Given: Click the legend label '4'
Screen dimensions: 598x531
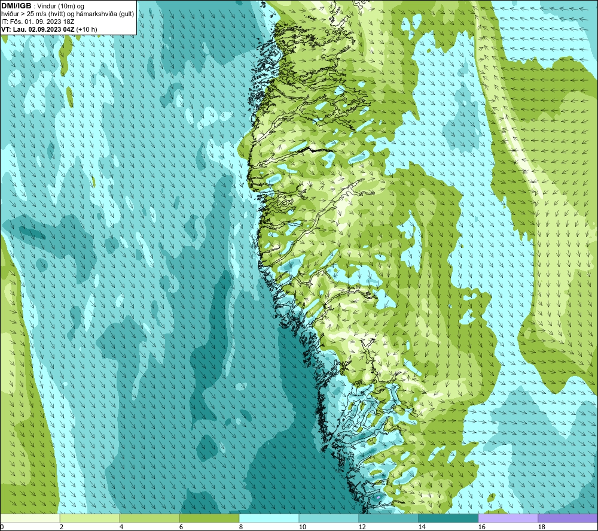Looking at the screenshot, I should (121, 527).
